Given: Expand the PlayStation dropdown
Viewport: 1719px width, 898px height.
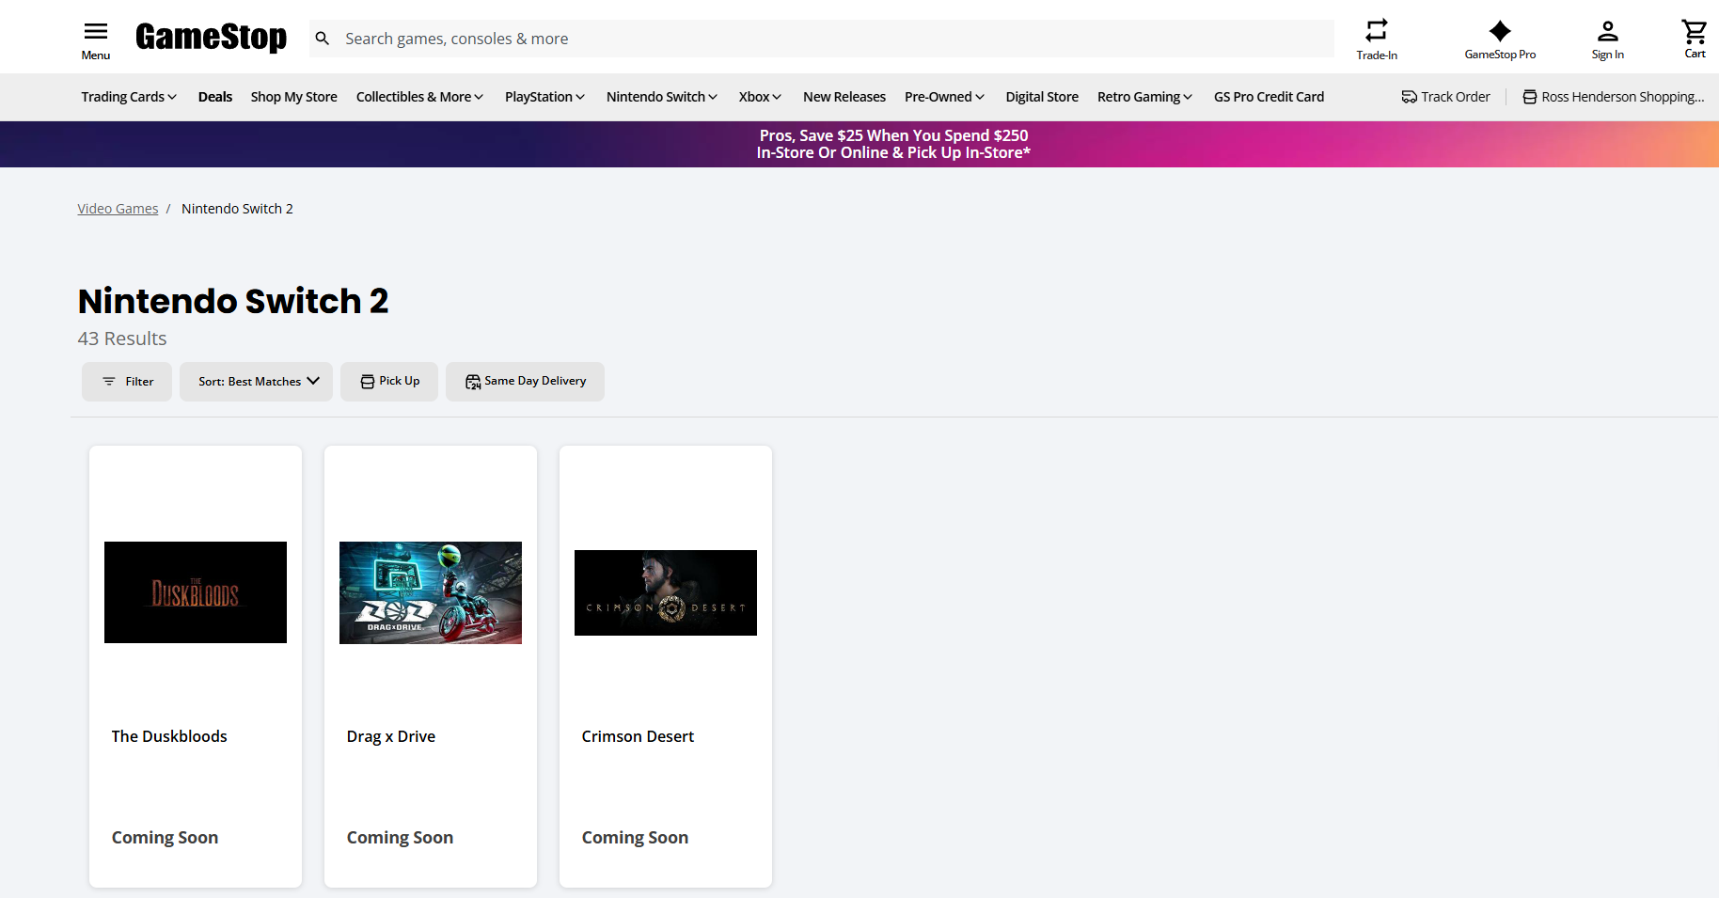Looking at the screenshot, I should 544,97.
